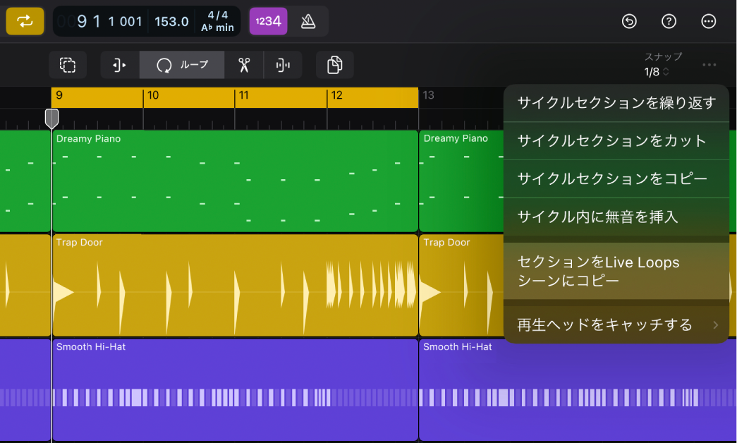
Task: Tap the undo arrow icon
Action: click(628, 21)
